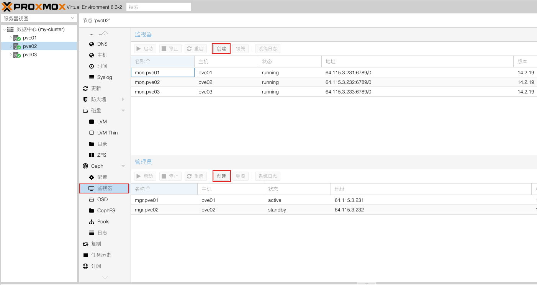Open the Ceph icon item
Viewport: 537px width, 285px height.
(x=85, y=166)
